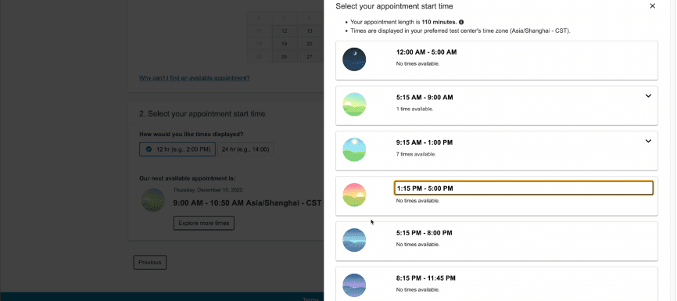Click the dusk icon for 5:15 PM slot
This screenshot has height=301, width=677.
354,240
